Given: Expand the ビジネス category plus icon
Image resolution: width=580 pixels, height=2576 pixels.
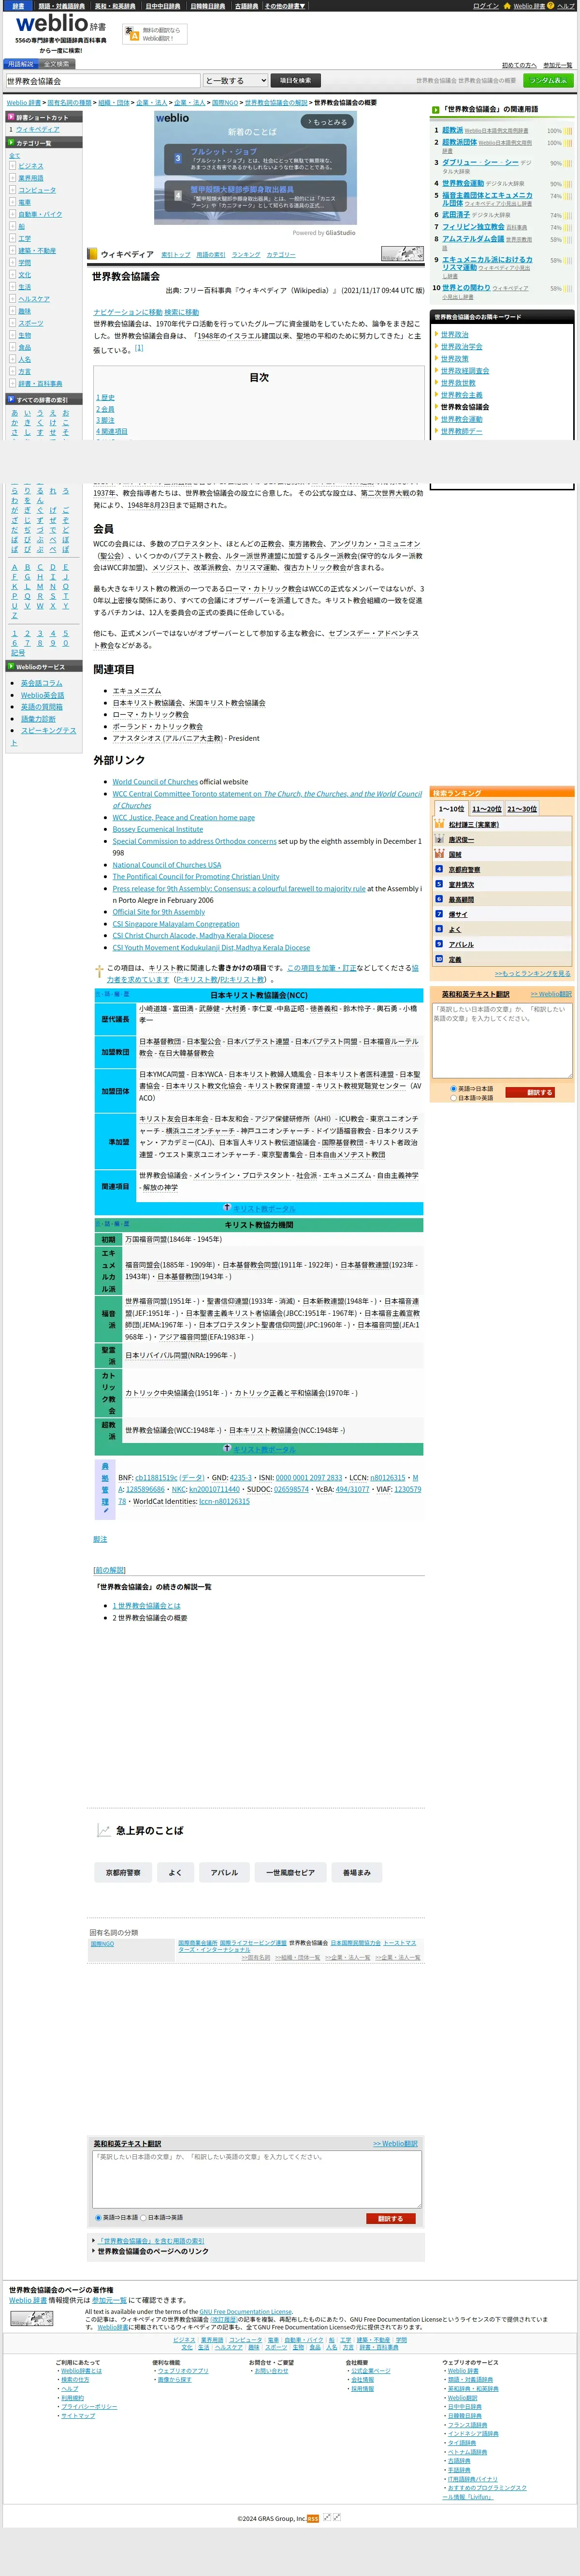Looking at the screenshot, I should click(13, 166).
